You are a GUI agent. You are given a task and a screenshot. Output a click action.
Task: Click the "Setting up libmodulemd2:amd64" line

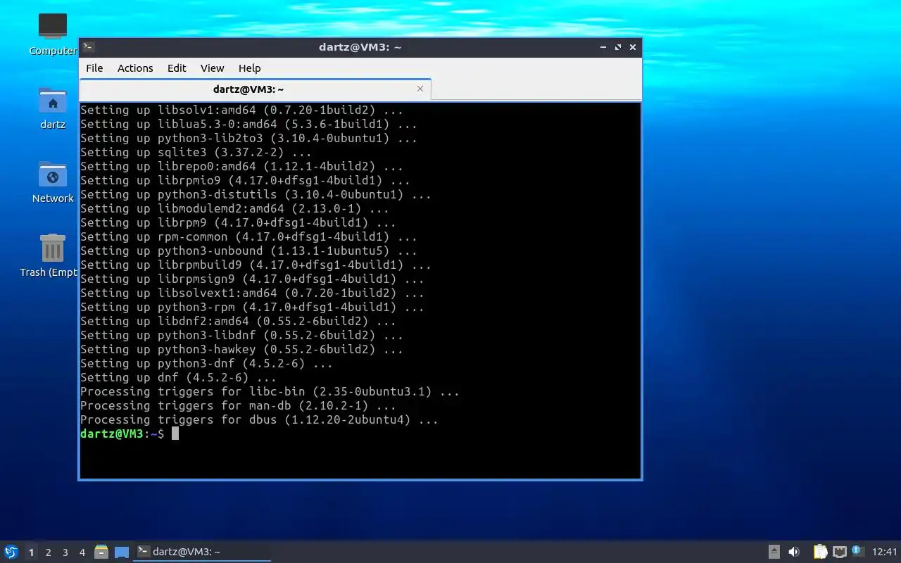pyautogui.click(x=234, y=208)
